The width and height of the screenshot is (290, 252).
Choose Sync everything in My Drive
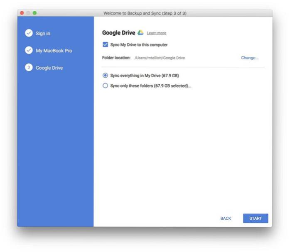click(x=105, y=76)
